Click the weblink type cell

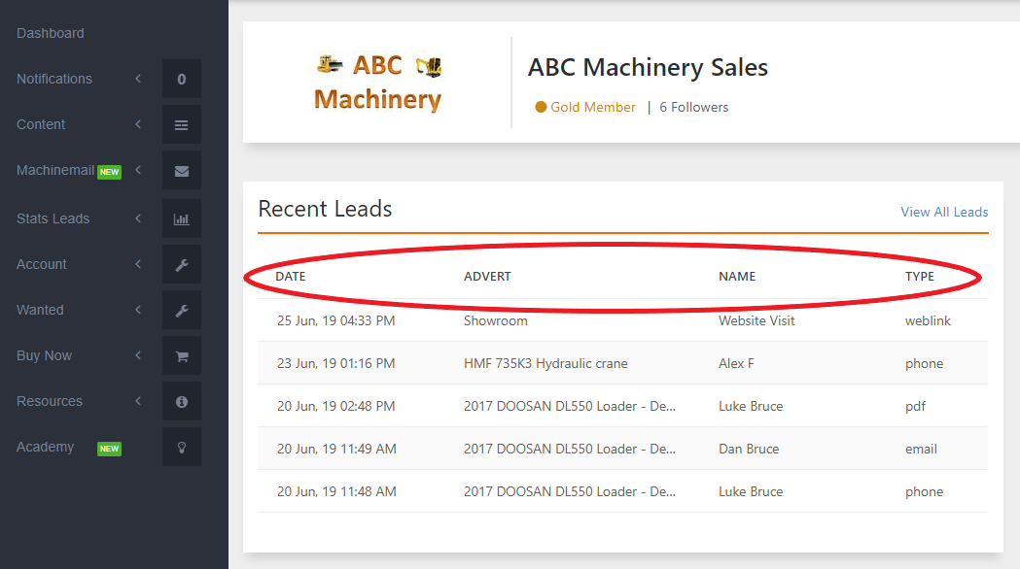click(x=928, y=320)
